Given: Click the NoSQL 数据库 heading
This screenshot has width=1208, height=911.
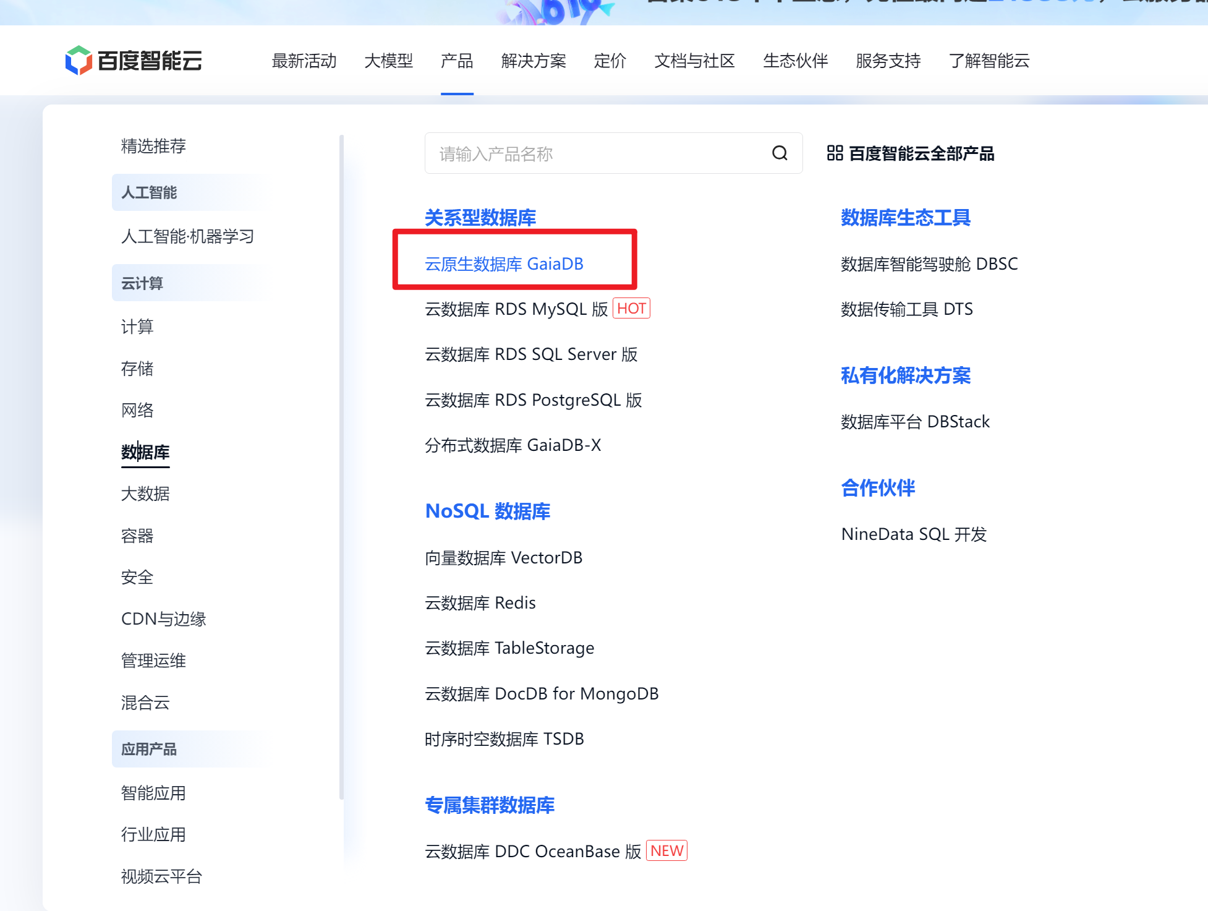Looking at the screenshot, I should pyautogui.click(x=488, y=511).
